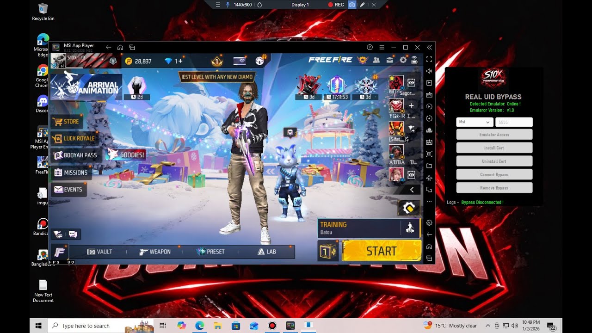Open the HUD settings gear-card icon

[409, 208]
